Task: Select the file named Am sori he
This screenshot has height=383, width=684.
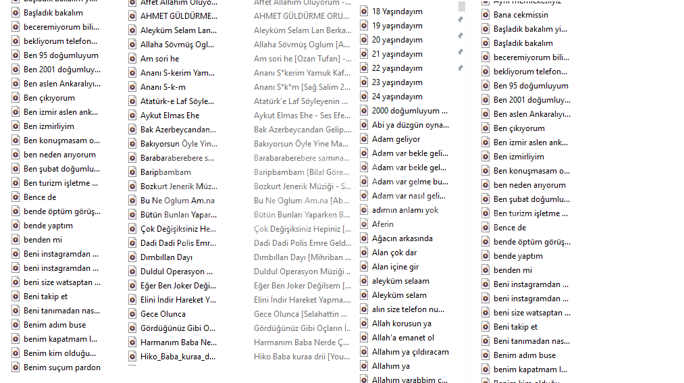Action: pos(159,59)
